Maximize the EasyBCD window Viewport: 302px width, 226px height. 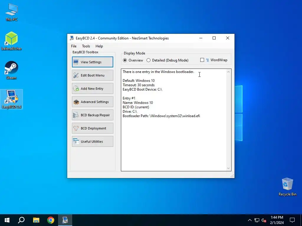(214, 38)
